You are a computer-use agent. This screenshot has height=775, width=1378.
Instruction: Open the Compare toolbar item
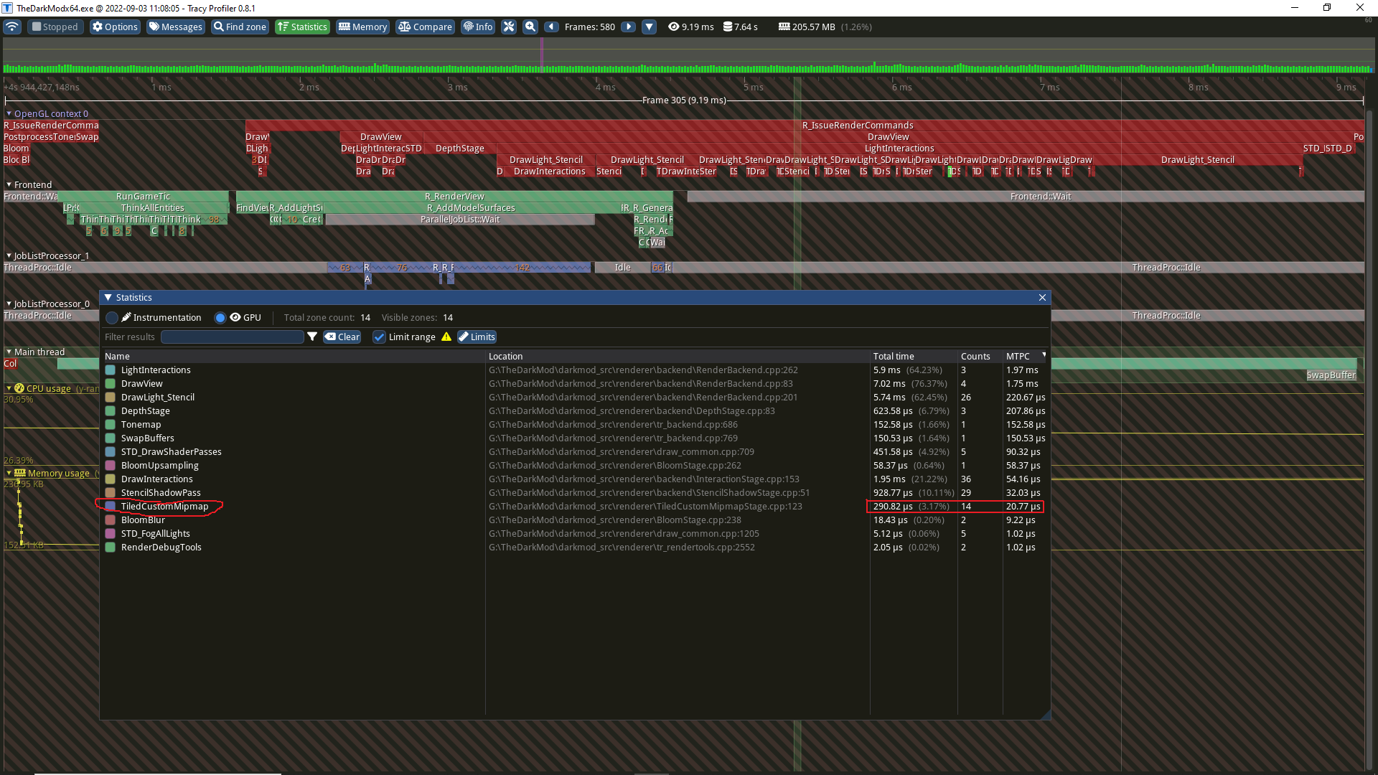(x=425, y=27)
